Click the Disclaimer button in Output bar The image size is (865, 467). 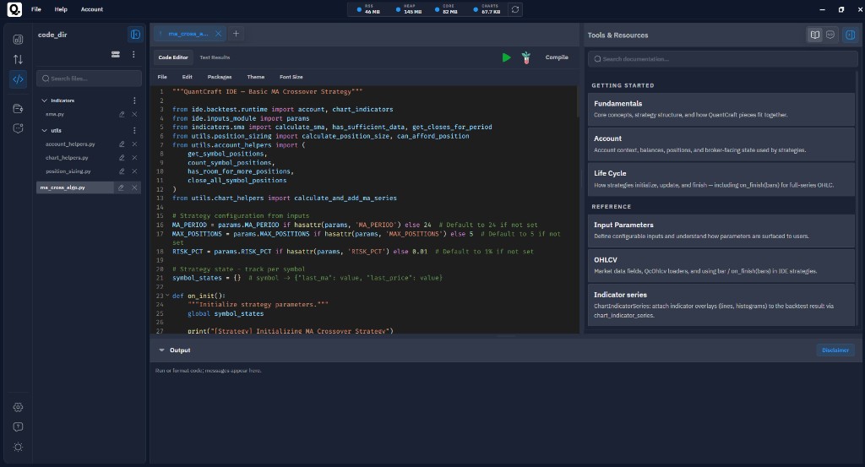tap(835, 350)
